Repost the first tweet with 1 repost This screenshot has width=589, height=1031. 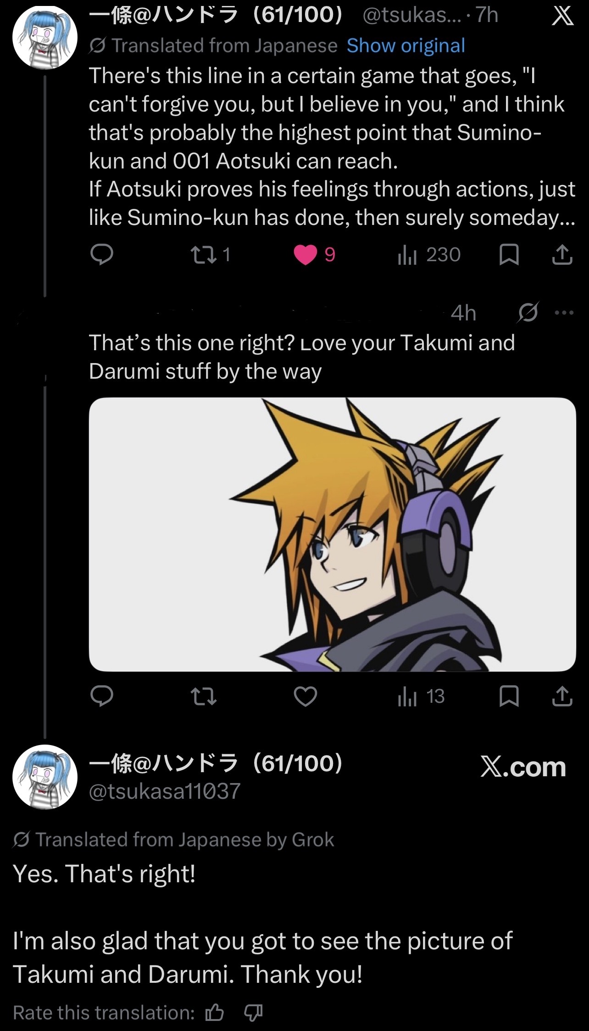click(x=211, y=255)
